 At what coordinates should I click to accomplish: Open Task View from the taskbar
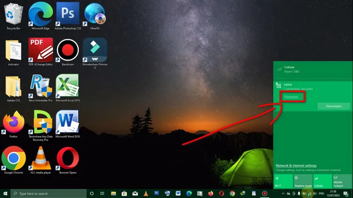(102, 193)
